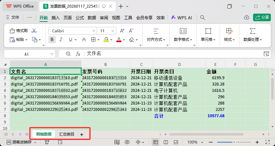Expand the font color dropdown arrow
Image resolution: width=275 pixels, height=146 pixels.
point(124,40)
